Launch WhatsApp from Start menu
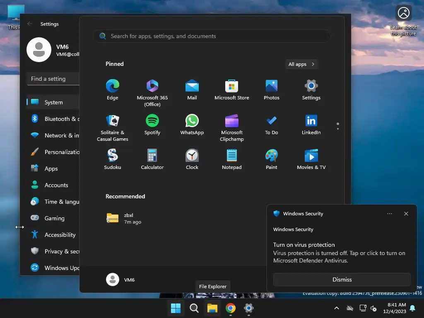Image resolution: width=424 pixels, height=318 pixels. (x=192, y=125)
